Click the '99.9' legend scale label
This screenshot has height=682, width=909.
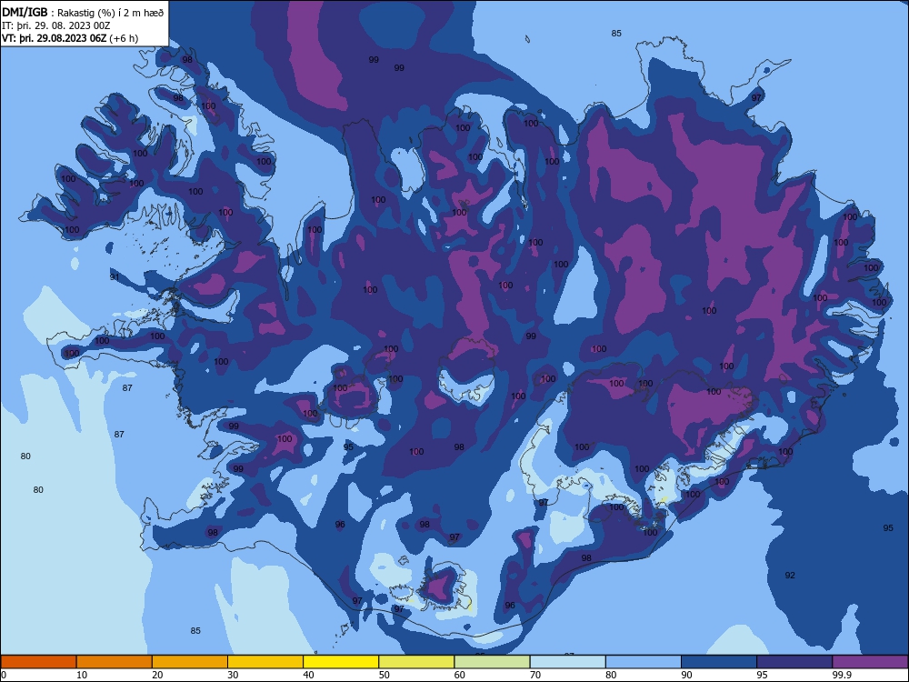coord(842,675)
